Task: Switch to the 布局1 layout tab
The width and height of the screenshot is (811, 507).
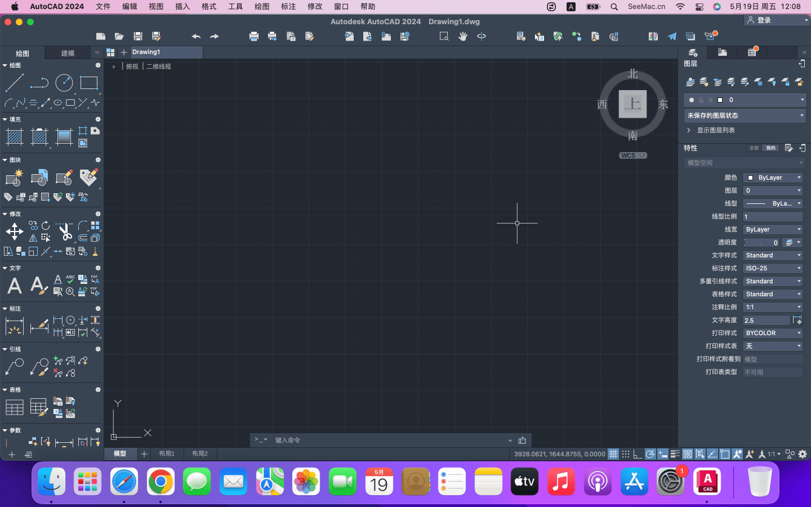Action: click(x=167, y=453)
